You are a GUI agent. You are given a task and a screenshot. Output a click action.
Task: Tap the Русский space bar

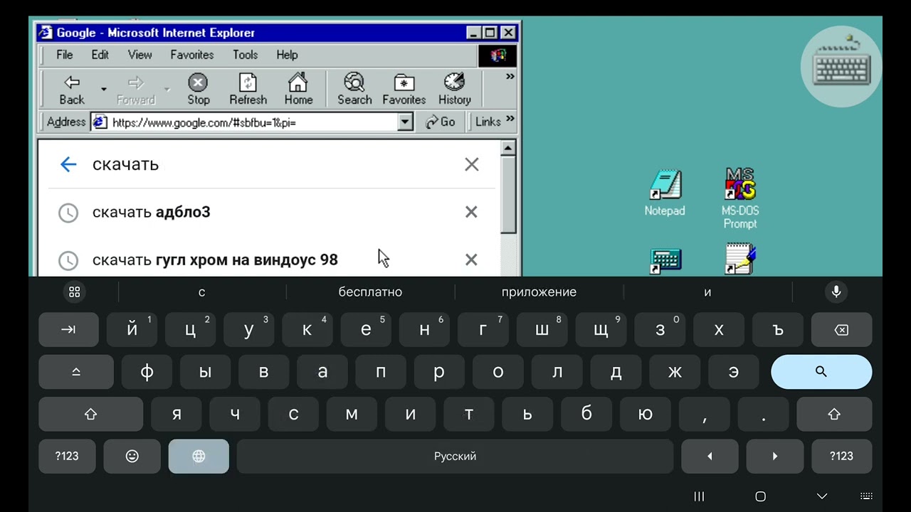(455, 456)
